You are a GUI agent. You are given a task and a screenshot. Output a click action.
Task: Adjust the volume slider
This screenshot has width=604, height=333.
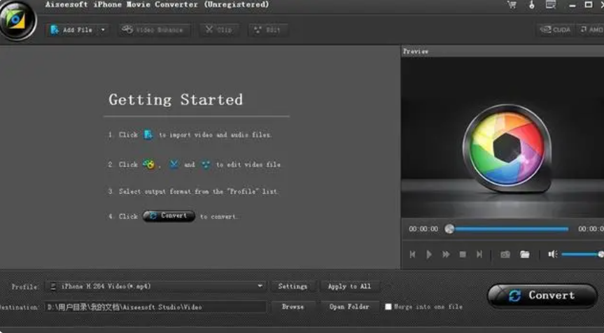[582, 254]
